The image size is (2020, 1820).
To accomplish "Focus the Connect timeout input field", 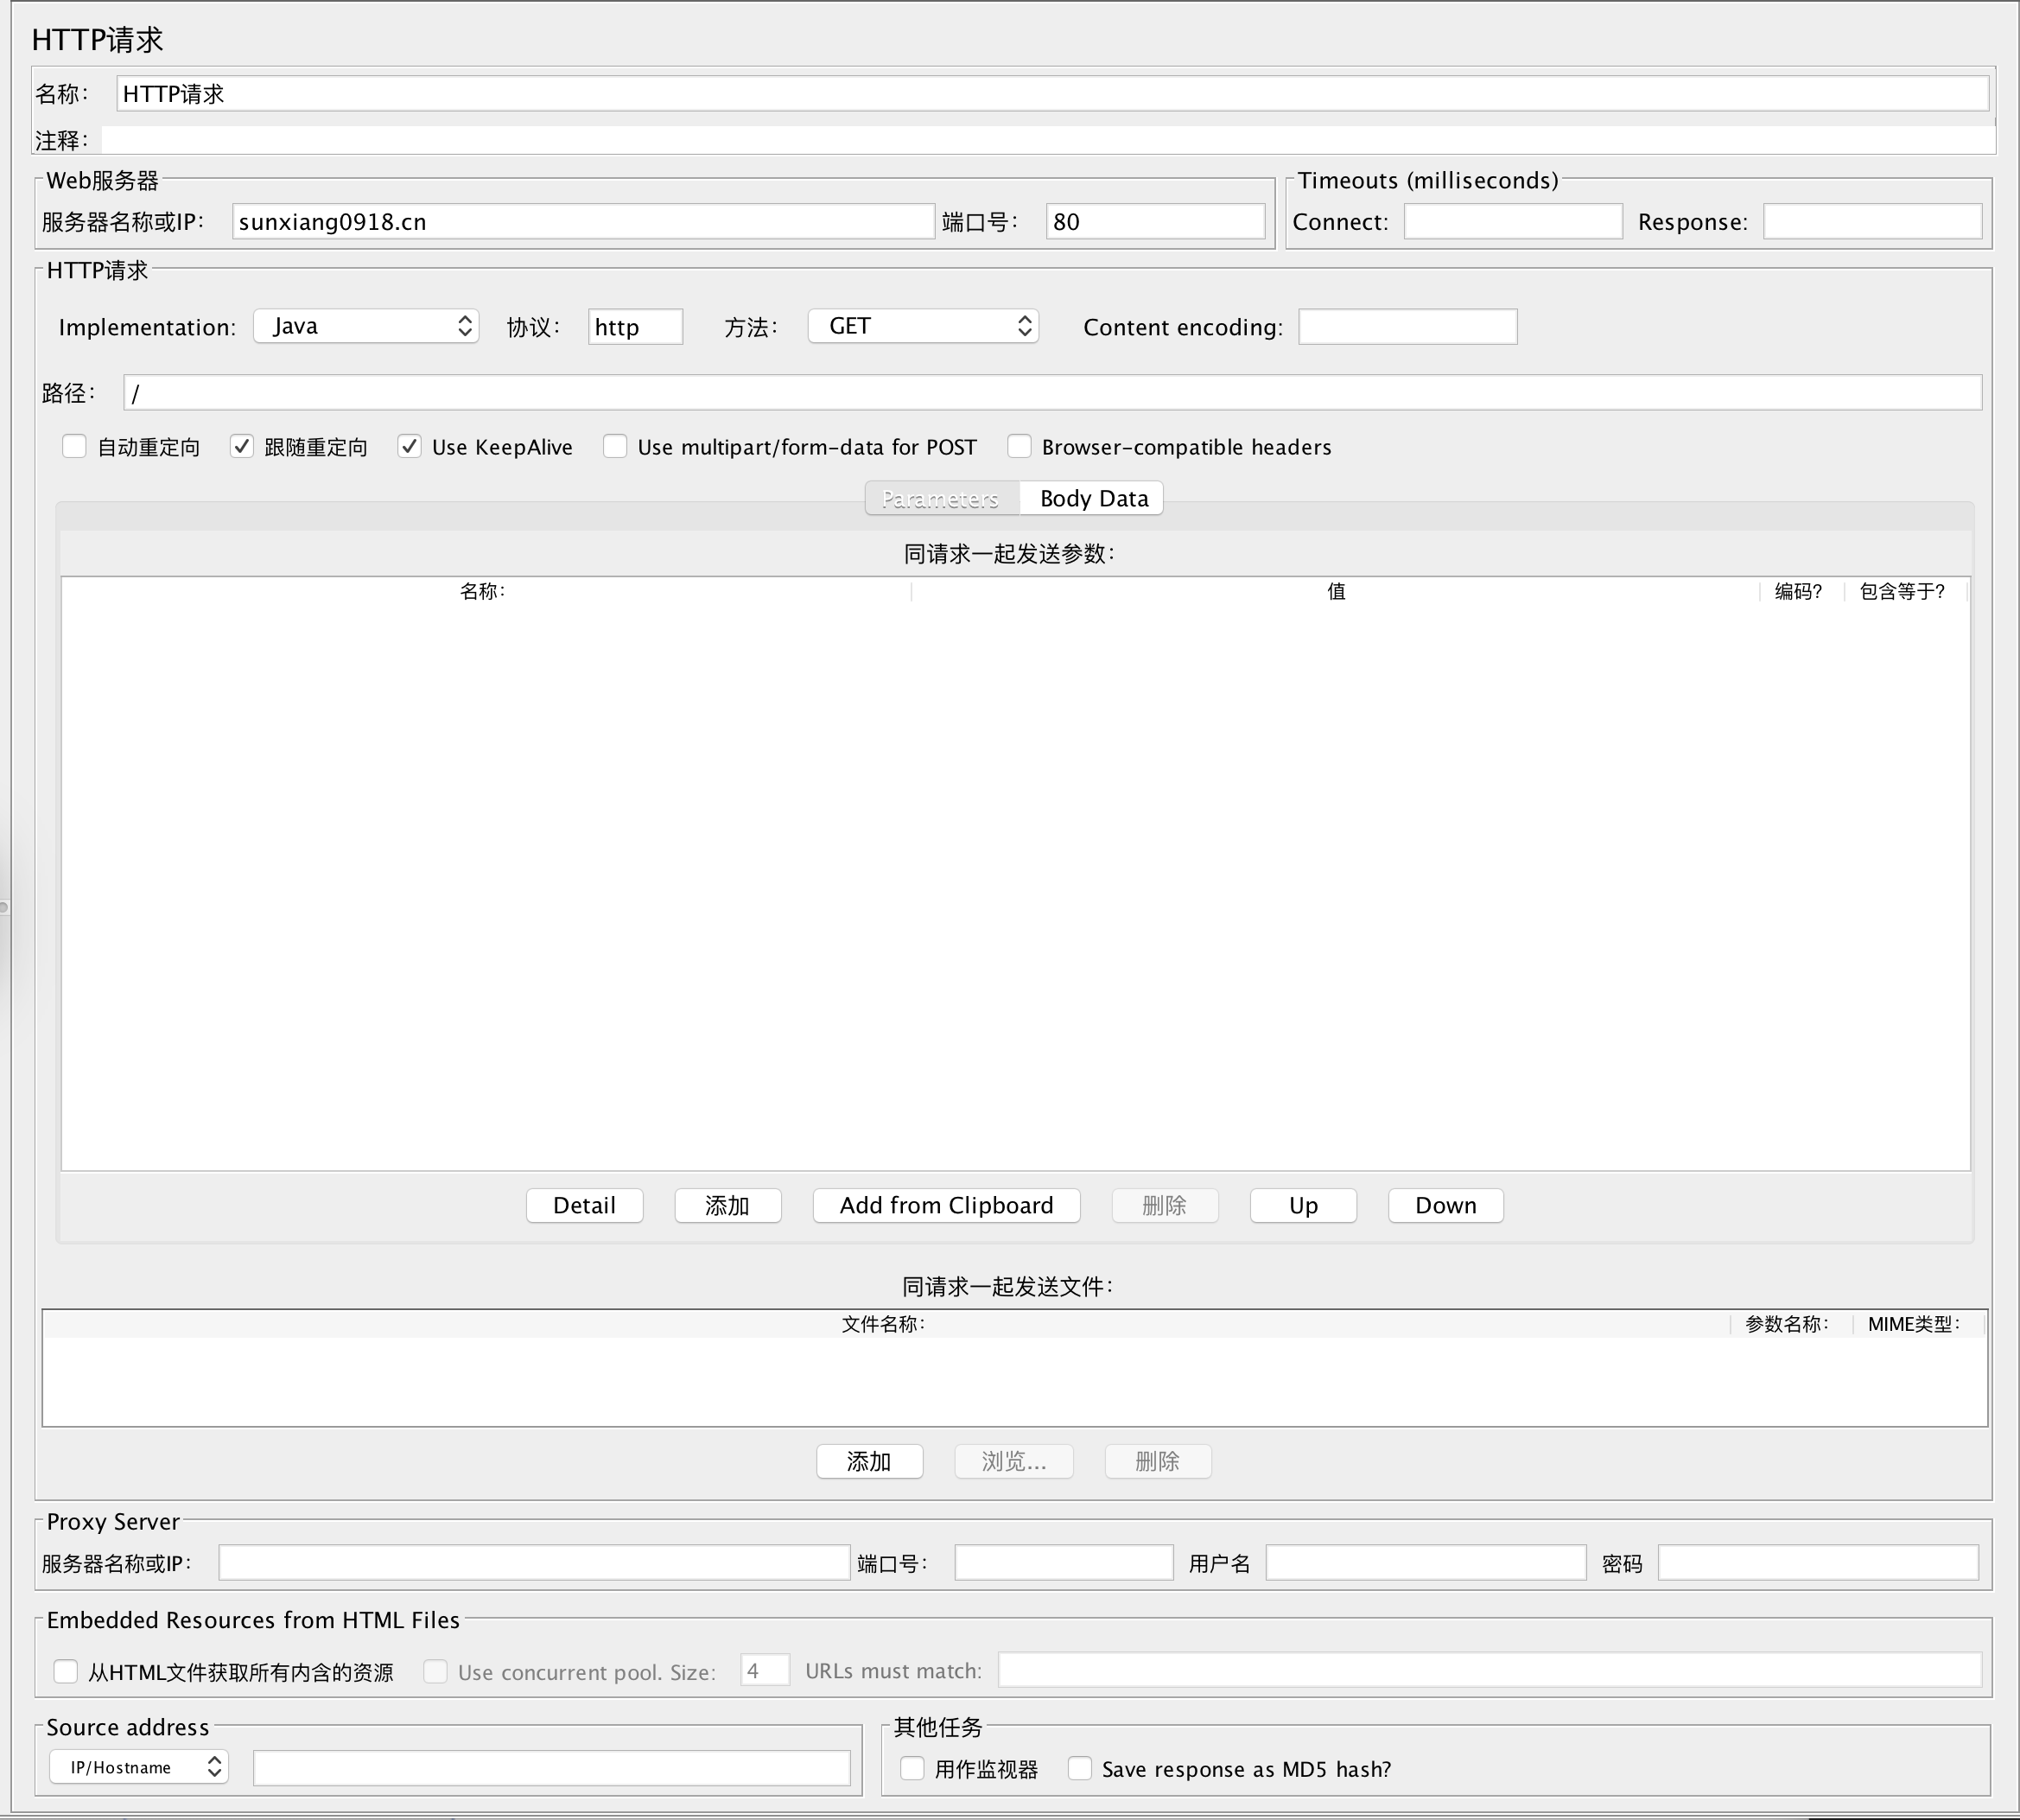I will click(x=1512, y=221).
